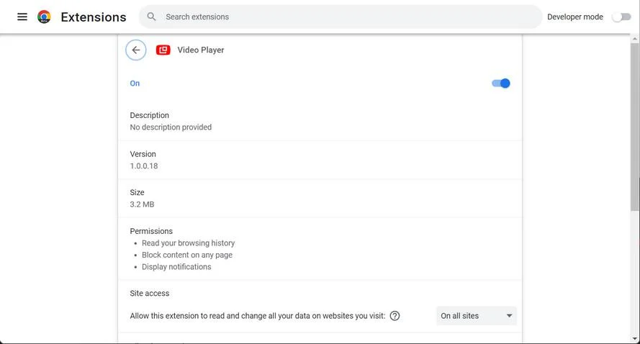
Task: Click Display notifications permission
Action: click(x=176, y=267)
